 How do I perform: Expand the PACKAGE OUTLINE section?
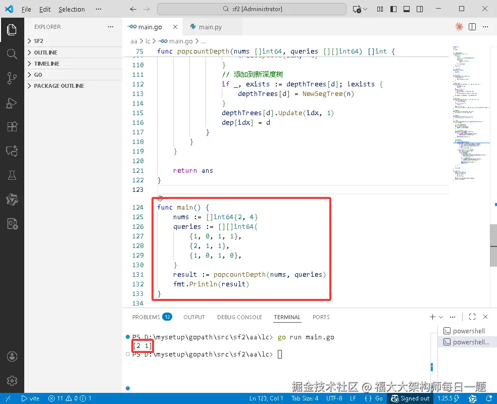pyautogui.click(x=73, y=86)
